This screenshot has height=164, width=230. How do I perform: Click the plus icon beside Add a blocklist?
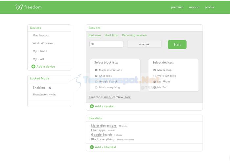(92, 147)
